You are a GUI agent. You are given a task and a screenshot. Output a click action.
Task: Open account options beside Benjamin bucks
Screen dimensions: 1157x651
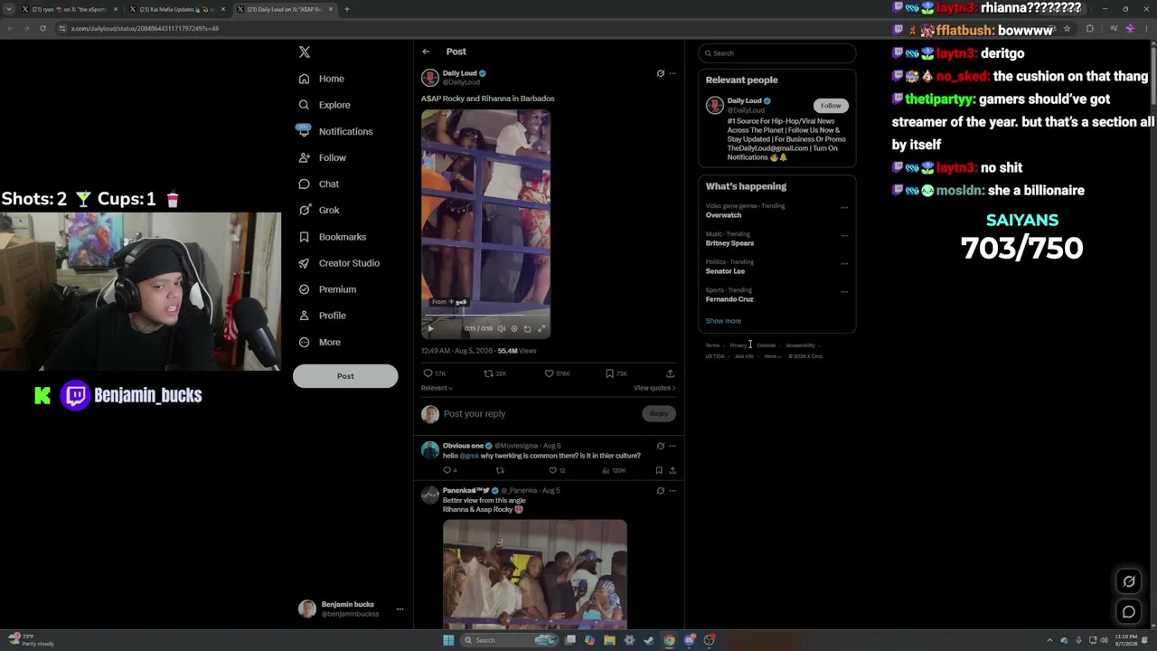click(400, 609)
